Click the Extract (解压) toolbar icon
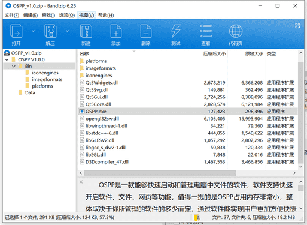Screen dimensions: 307x225 (50, 31)
